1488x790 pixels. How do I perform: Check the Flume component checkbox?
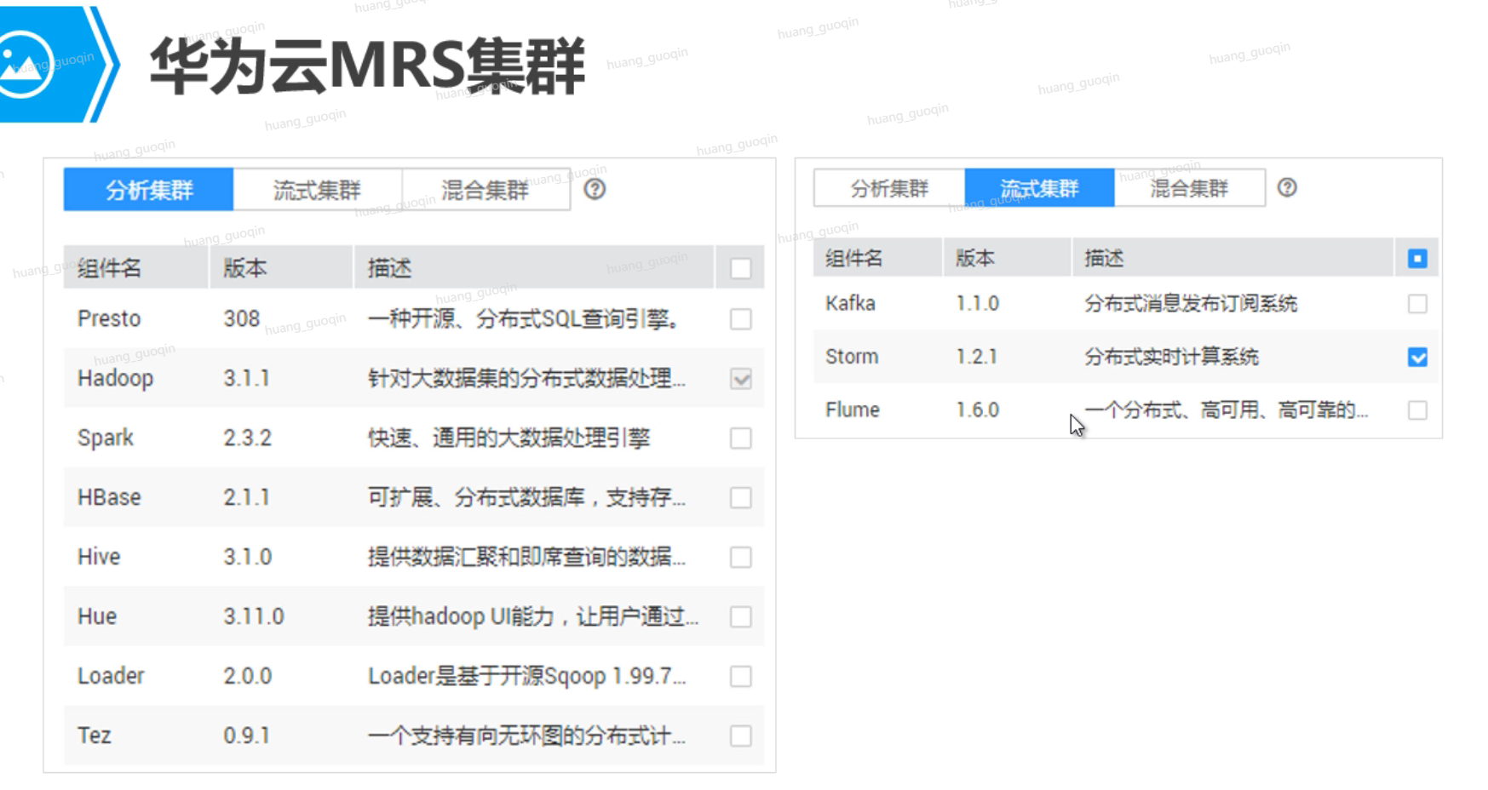1417,410
